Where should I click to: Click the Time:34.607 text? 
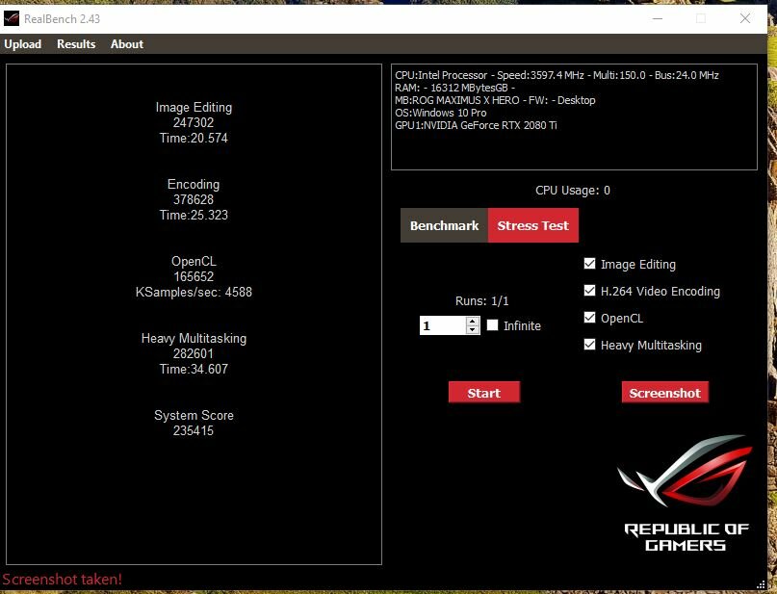(194, 369)
